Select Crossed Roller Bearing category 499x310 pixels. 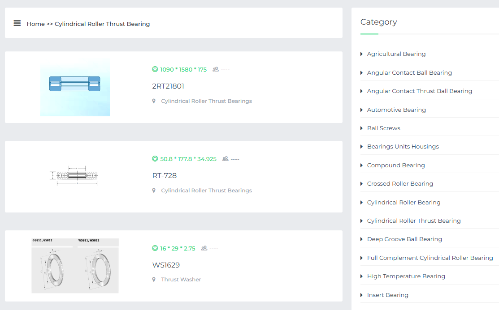point(400,184)
